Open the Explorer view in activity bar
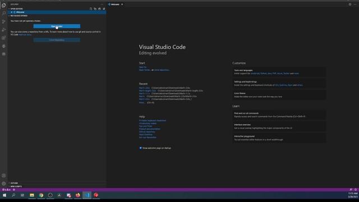This screenshot has height=202, width=359. [4, 5]
